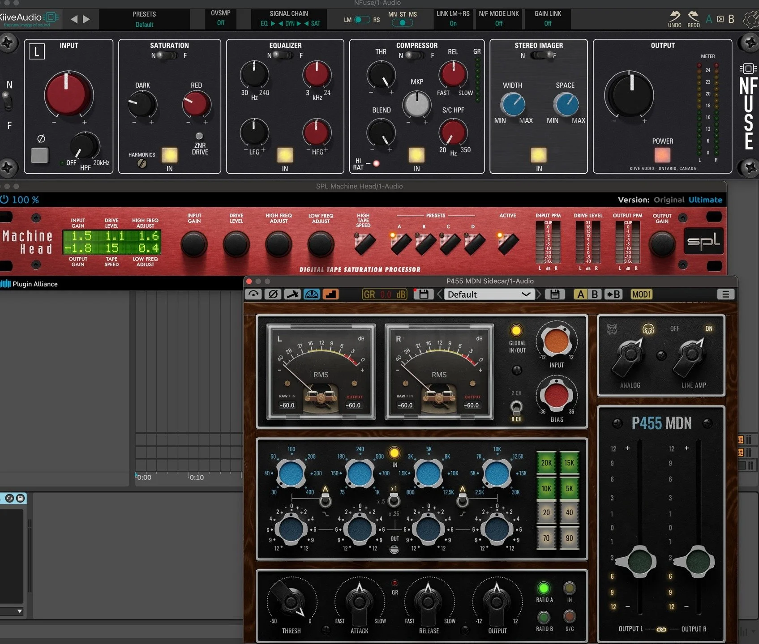This screenshot has height=644, width=759.
Task: Click the bypass icon in P455 MDN toolbar
Action: (x=253, y=294)
